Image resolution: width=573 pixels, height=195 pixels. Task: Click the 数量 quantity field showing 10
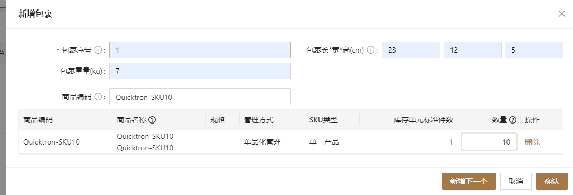[489, 142]
